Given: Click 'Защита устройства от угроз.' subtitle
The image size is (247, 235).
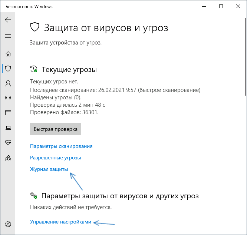Looking at the screenshot, I should [66, 43].
